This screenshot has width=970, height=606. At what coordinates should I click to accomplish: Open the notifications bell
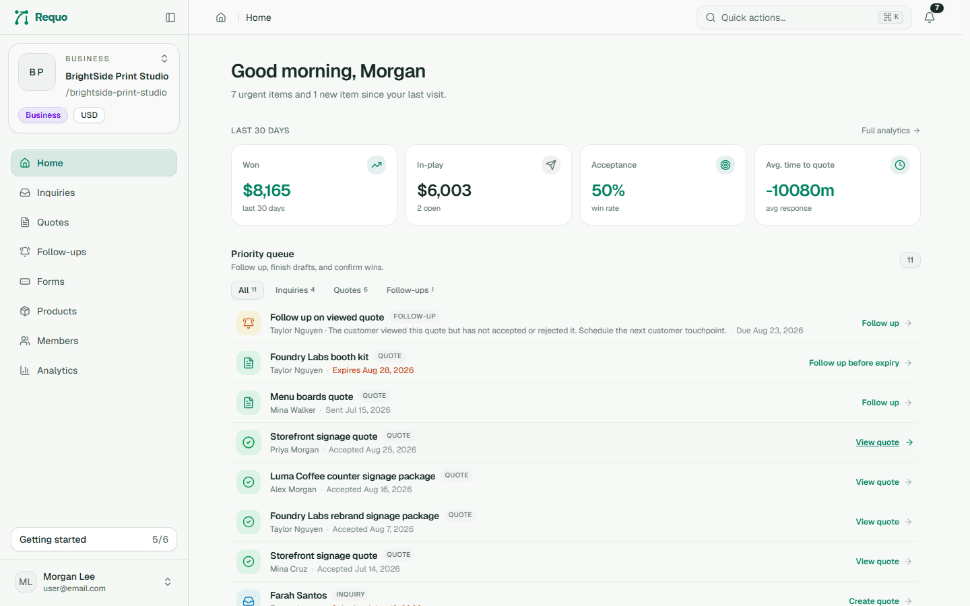coord(930,18)
